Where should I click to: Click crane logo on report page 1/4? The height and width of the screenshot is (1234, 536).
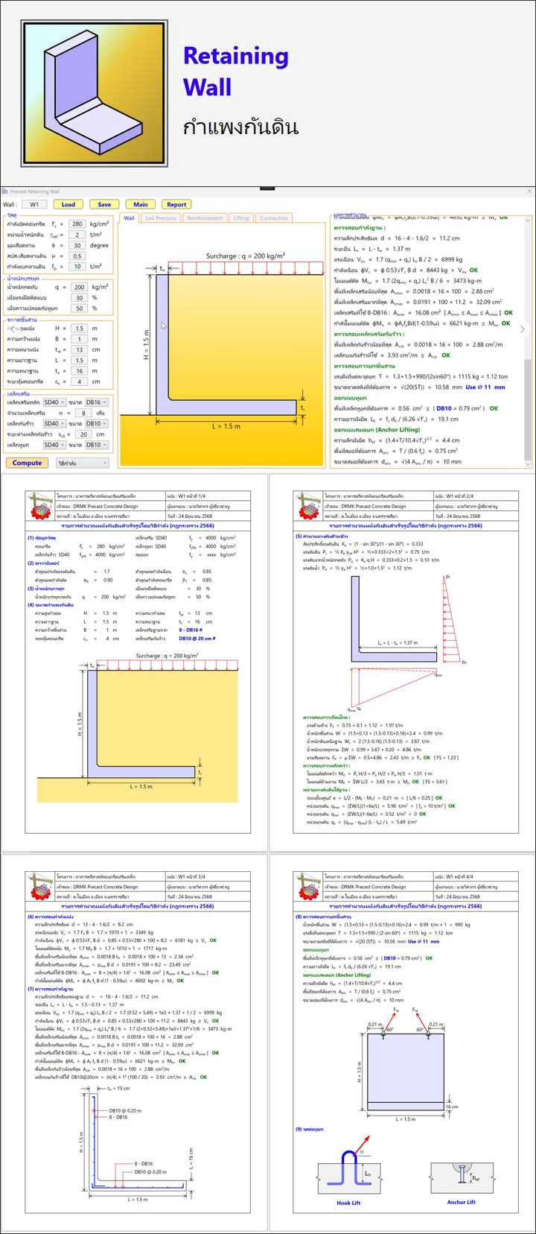(x=42, y=507)
